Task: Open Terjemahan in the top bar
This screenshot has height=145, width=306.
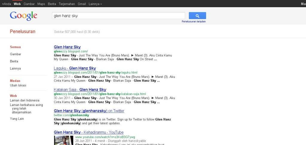Action: 67,4
